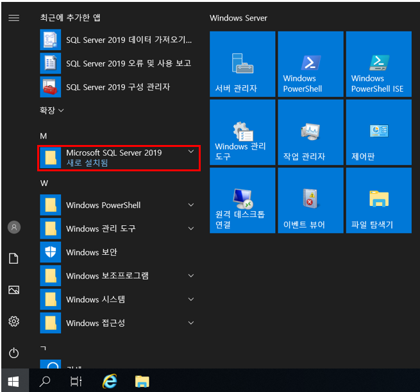Click the Windows 시스템 folder icon

pos(51,299)
